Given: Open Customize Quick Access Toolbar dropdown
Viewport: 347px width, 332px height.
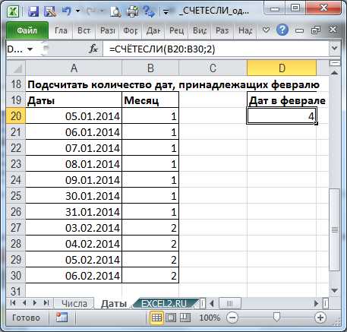Looking at the screenshot, I should pyautogui.click(x=166, y=12).
